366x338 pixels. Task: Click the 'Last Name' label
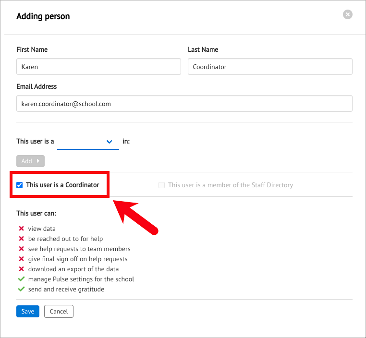203,49
